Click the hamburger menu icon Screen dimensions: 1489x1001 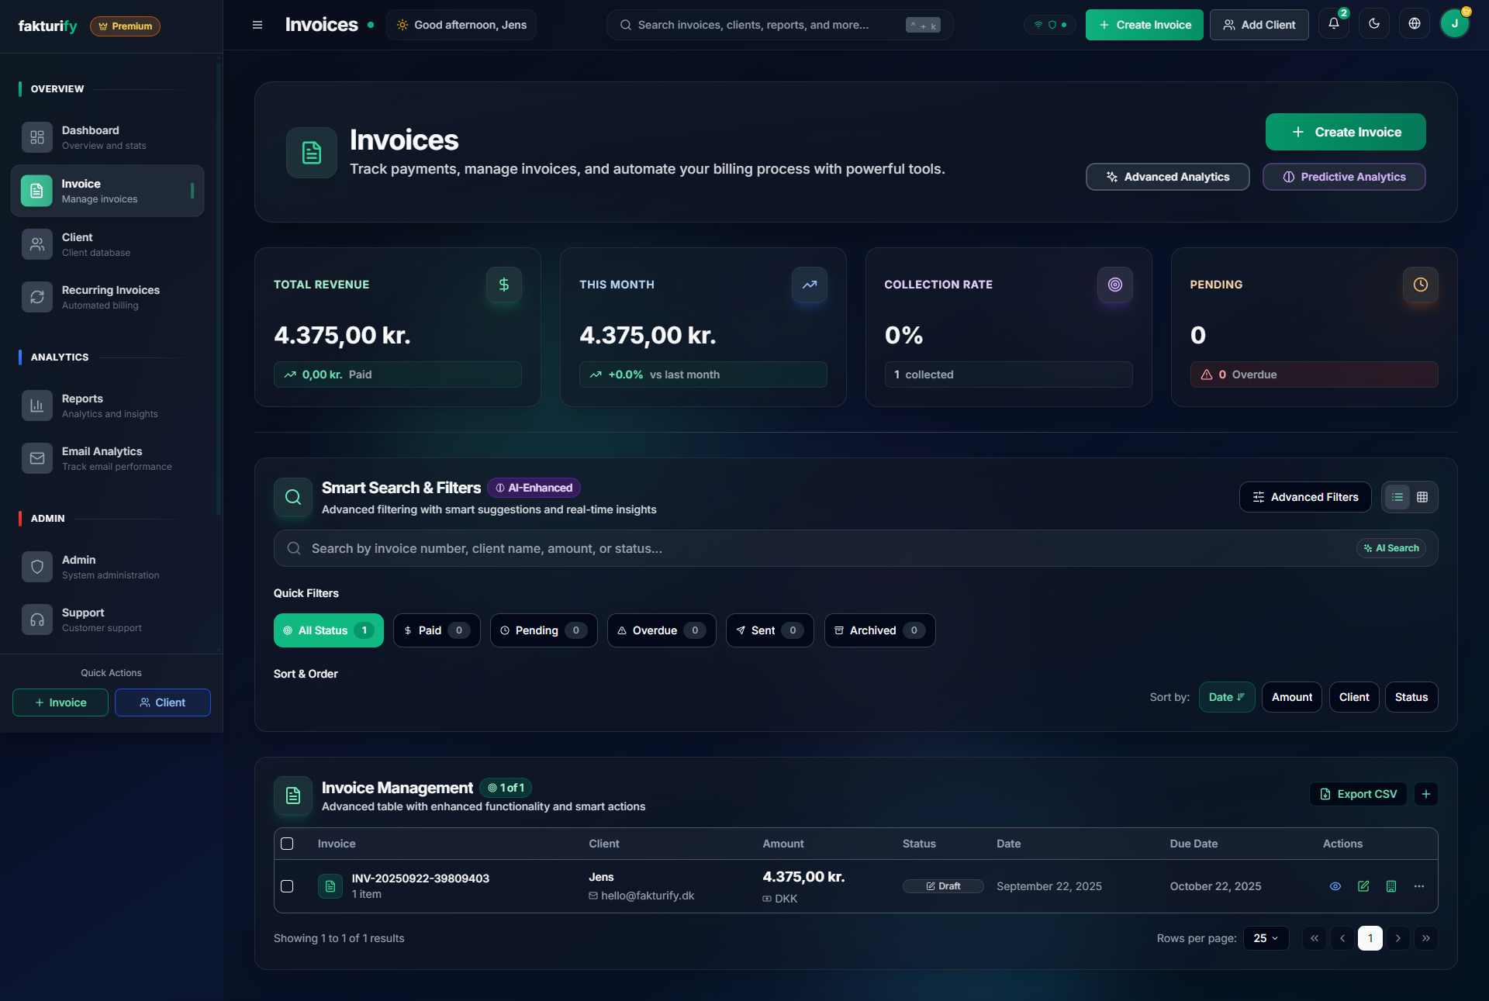point(257,25)
